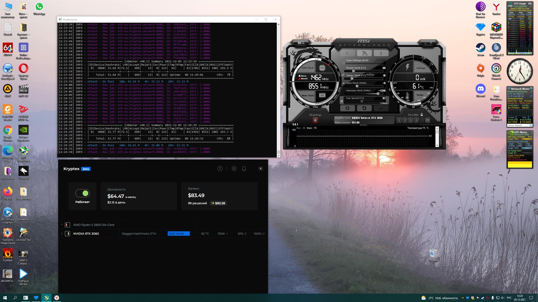The width and height of the screenshot is (538, 302).
Task: Open AIDA64 desktop shortcut
Action: point(8,49)
